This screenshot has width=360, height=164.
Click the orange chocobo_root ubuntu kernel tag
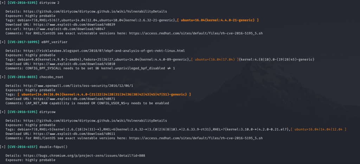point(104,95)
